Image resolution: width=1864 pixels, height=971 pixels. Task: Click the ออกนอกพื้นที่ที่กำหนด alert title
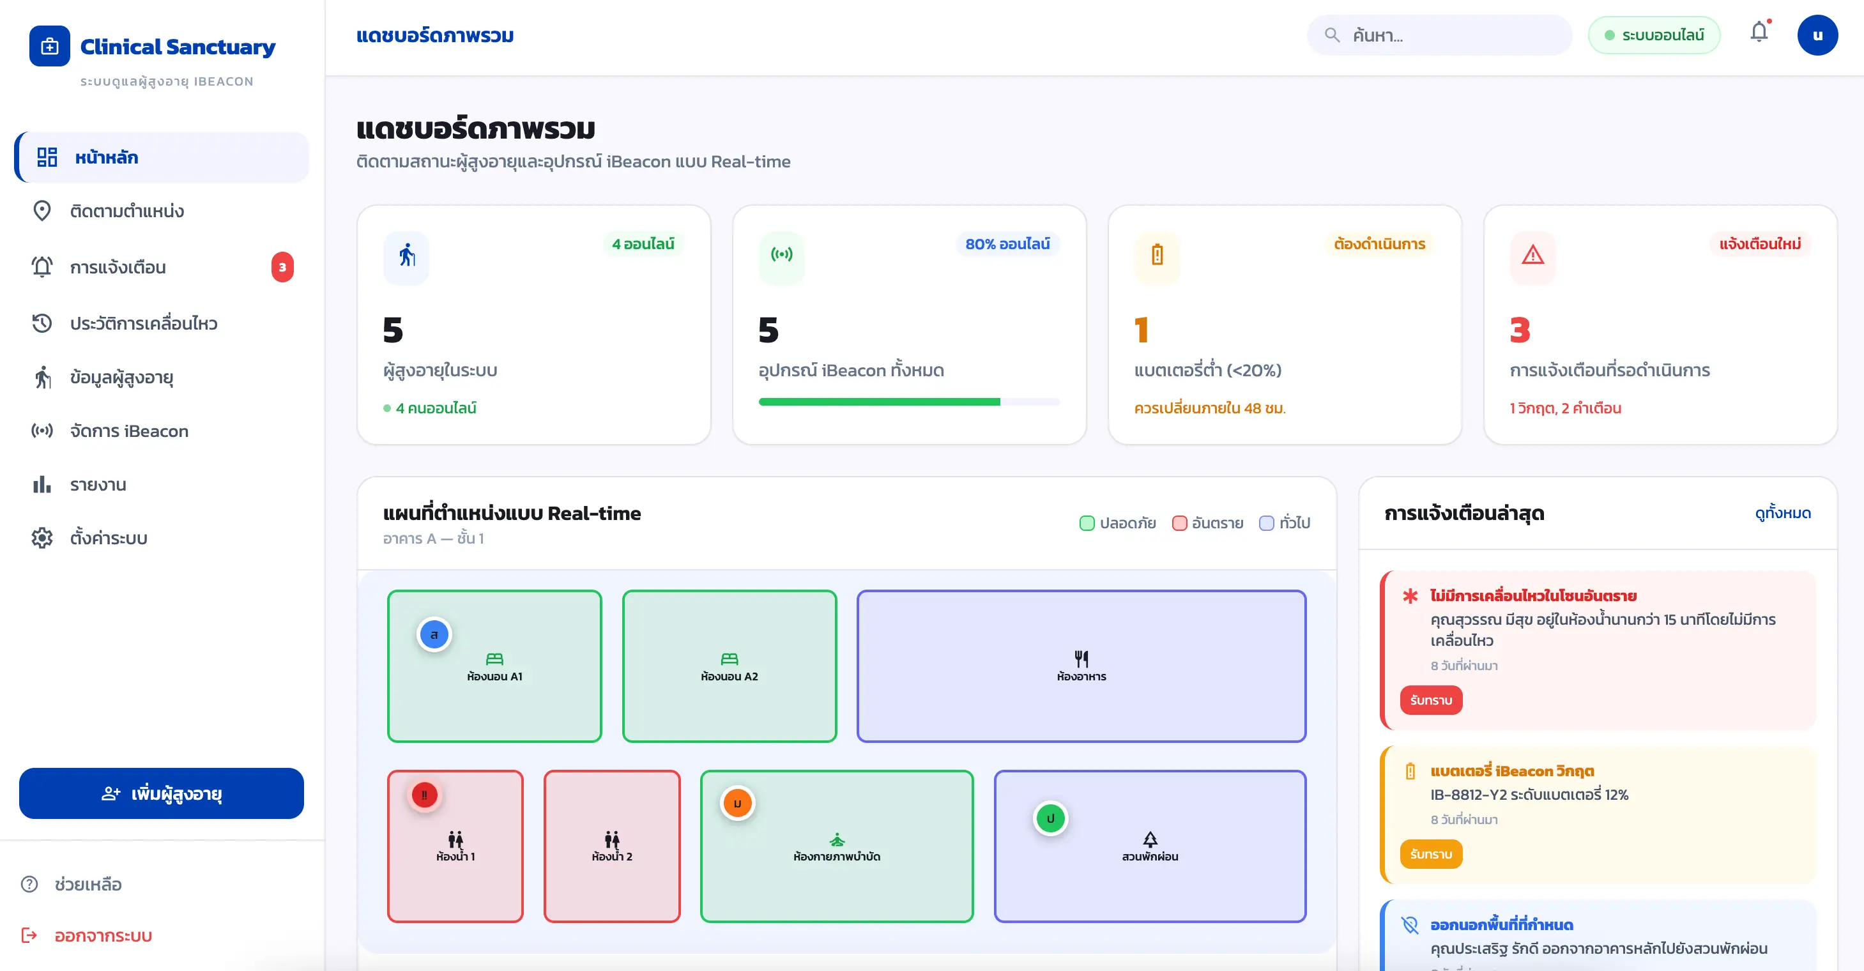click(x=1501, y=925)
